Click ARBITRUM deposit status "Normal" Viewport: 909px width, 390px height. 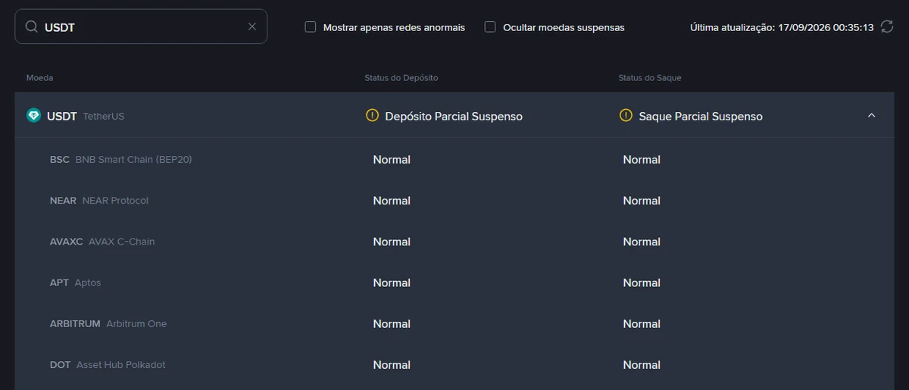click(392, 323)
